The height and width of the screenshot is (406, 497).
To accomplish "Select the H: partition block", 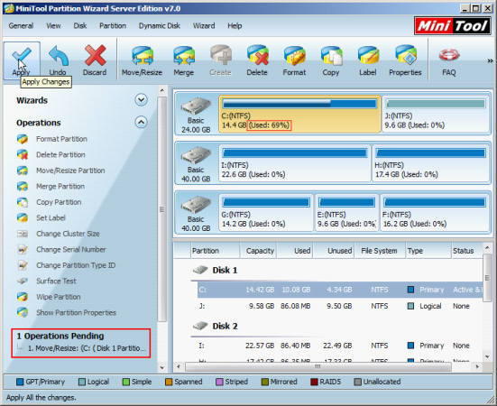I will [430, 163].
